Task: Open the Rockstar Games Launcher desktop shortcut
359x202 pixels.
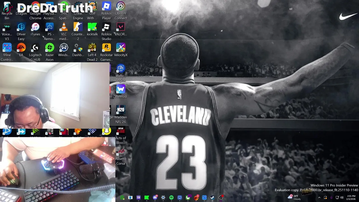Action: point(107,52)
